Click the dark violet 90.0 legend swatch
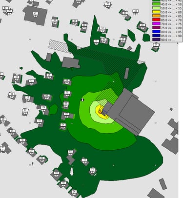This screenshot has width=183, height=198. pos(156,40)
